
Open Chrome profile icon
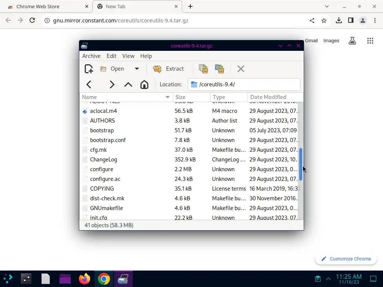[363, 21]
